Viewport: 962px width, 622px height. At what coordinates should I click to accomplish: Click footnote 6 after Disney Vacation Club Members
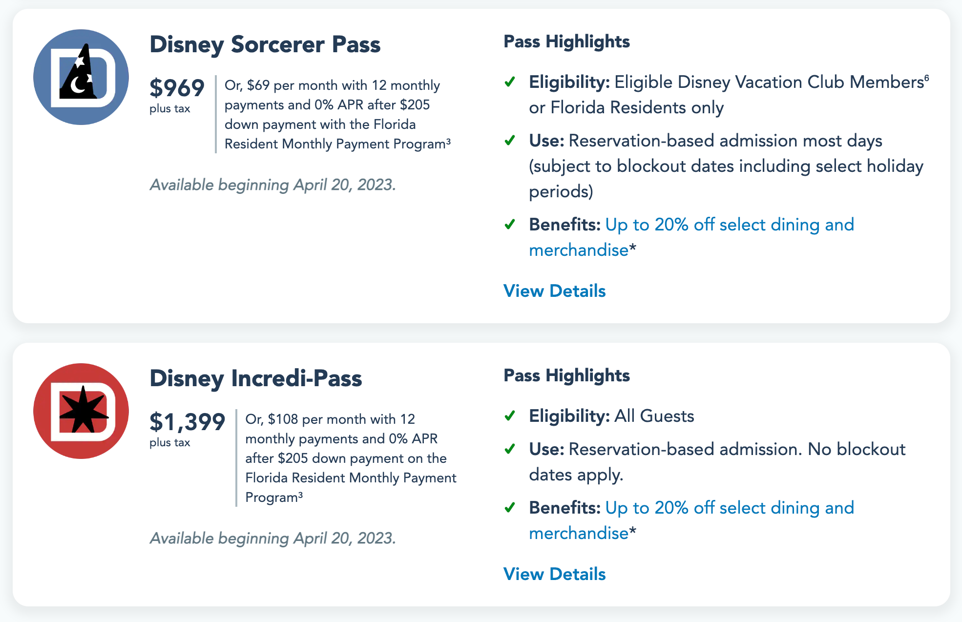(926, 77)
